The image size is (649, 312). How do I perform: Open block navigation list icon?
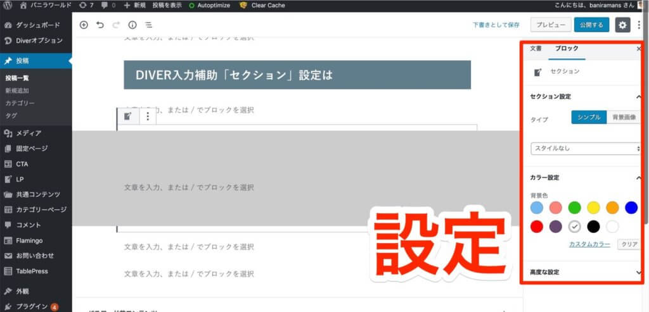point(148,25)
